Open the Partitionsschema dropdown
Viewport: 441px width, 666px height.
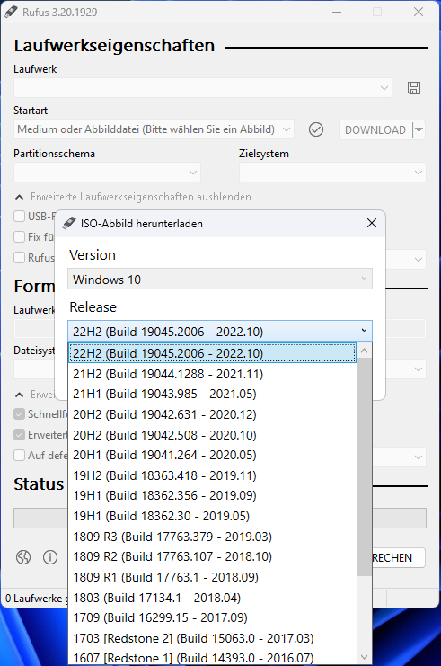(107, 172)
